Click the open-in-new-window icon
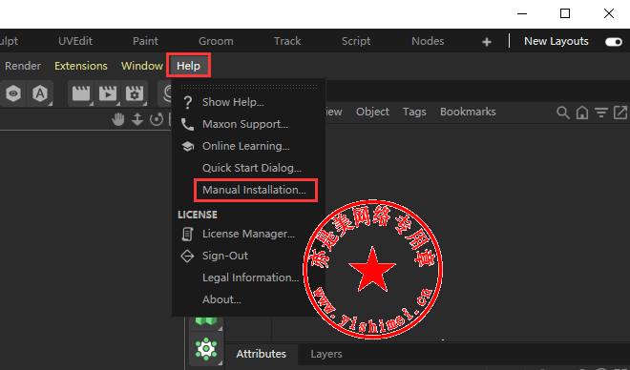This screenshot has height=370, width=630. point(620,113)
